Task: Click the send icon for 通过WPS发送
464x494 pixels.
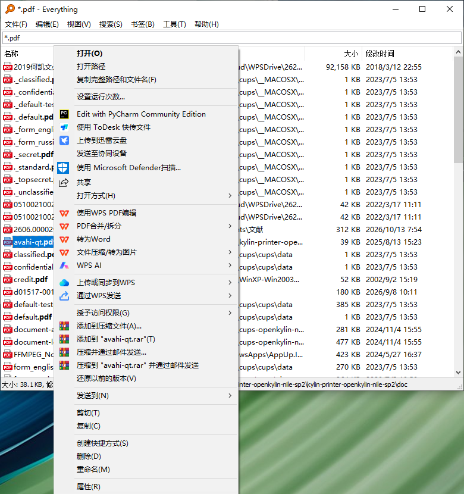Action: point(64,296)
